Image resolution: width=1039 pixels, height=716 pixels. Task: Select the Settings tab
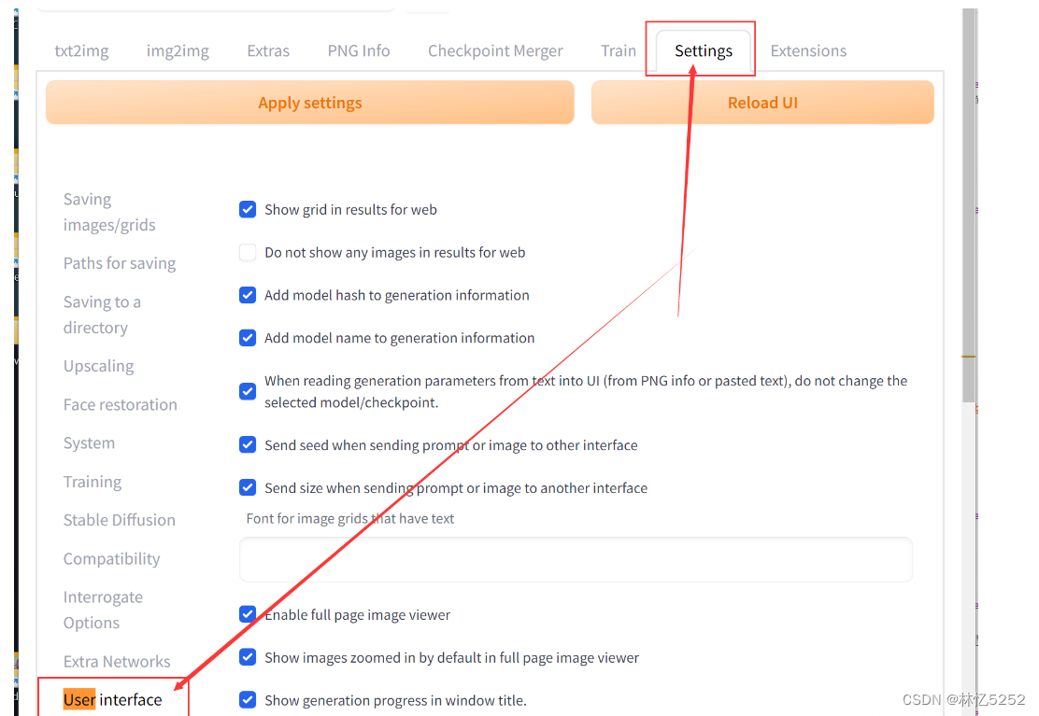tap(703, 51)
